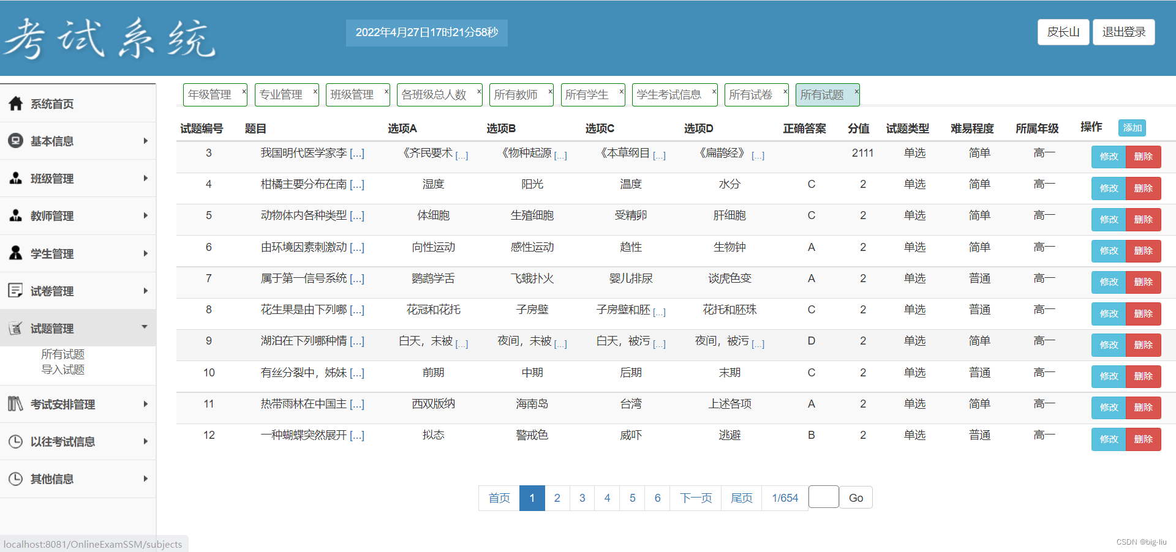Close the 所有学生 tab

coord(622,91)
